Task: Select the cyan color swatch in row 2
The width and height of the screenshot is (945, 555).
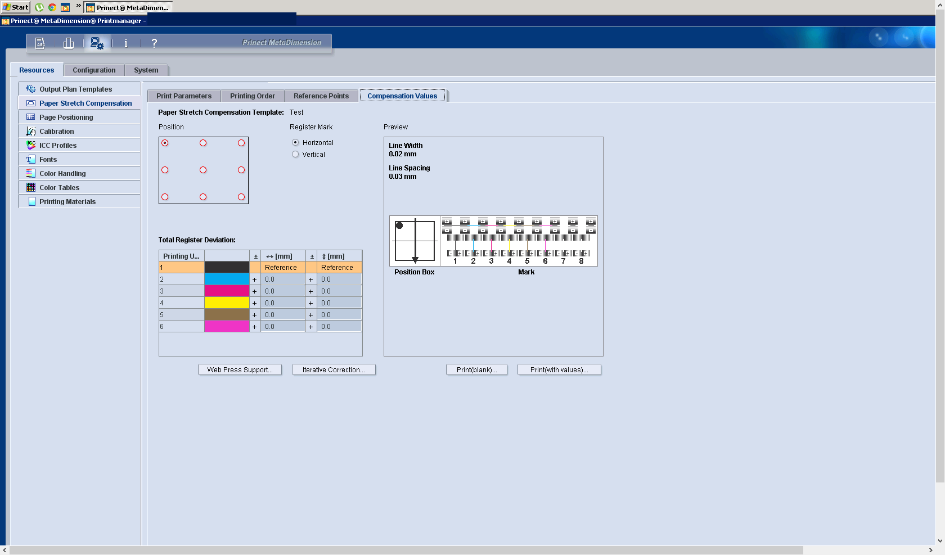Action: click(227, 279)
